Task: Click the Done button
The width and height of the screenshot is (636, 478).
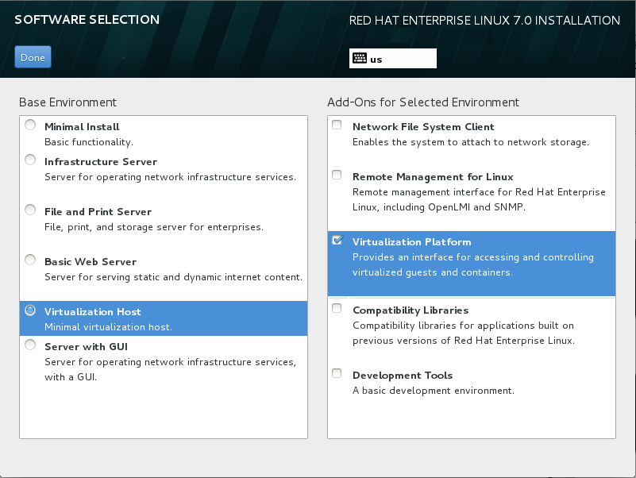Action: pyautogui.click(x=33, y=57)
